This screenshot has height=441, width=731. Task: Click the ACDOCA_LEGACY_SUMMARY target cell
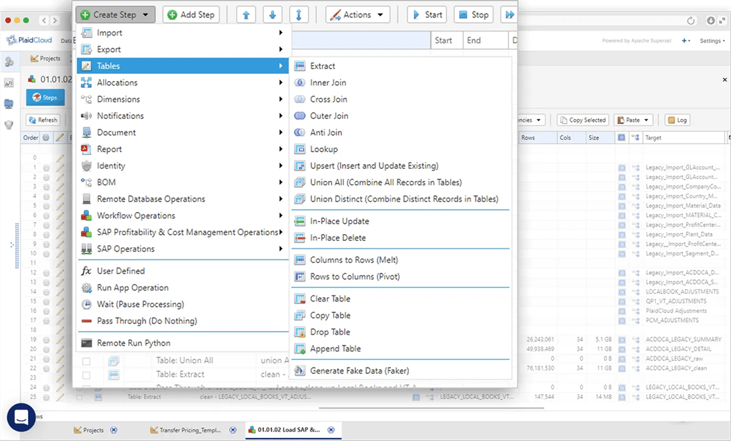683,339
